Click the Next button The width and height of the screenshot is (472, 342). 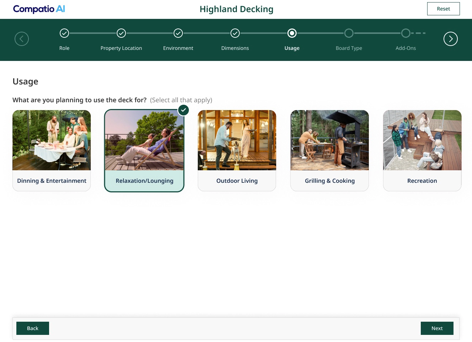437,328
